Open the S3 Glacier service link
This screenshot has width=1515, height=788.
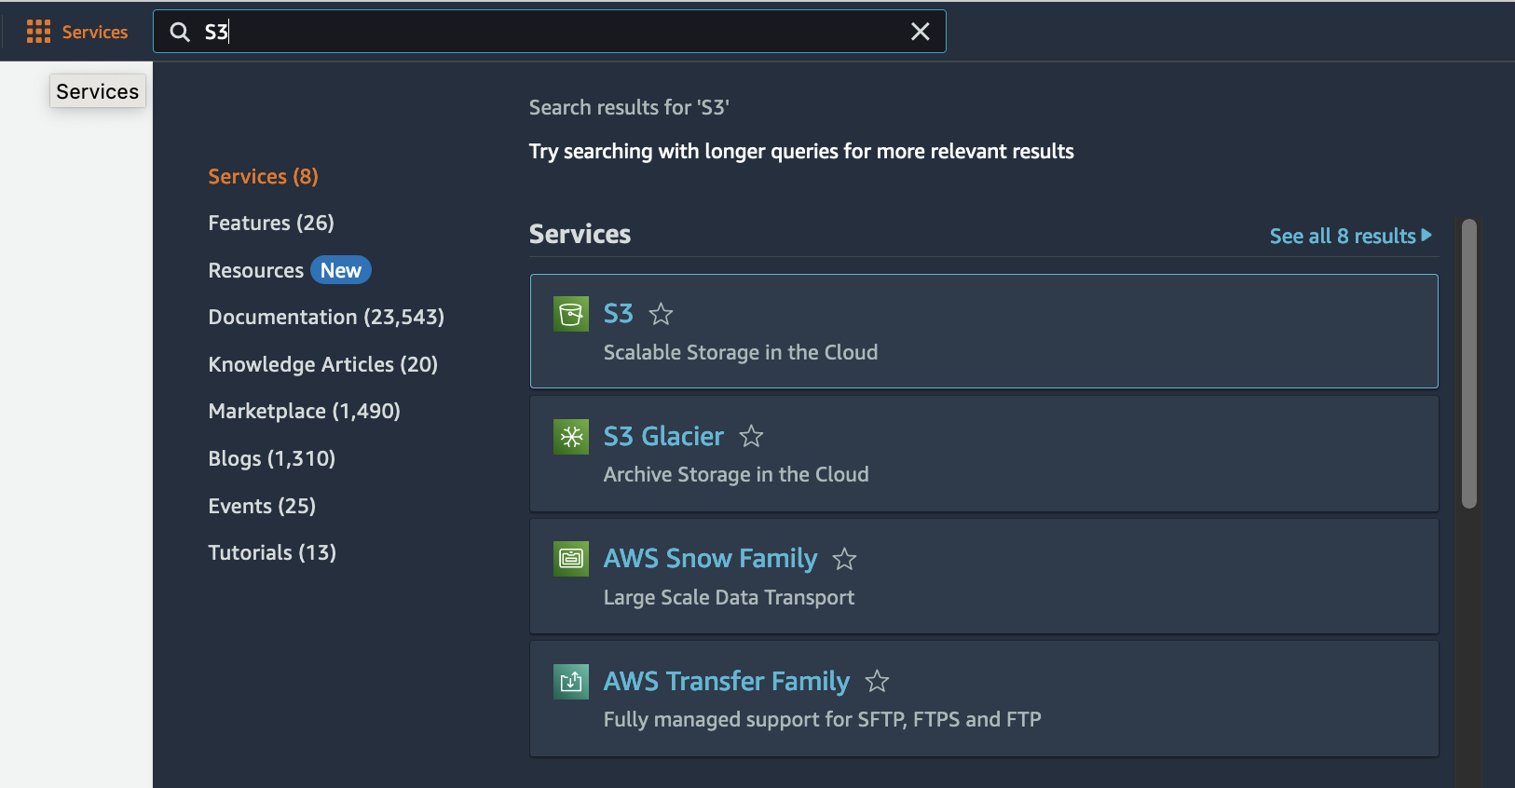[663, 436]
